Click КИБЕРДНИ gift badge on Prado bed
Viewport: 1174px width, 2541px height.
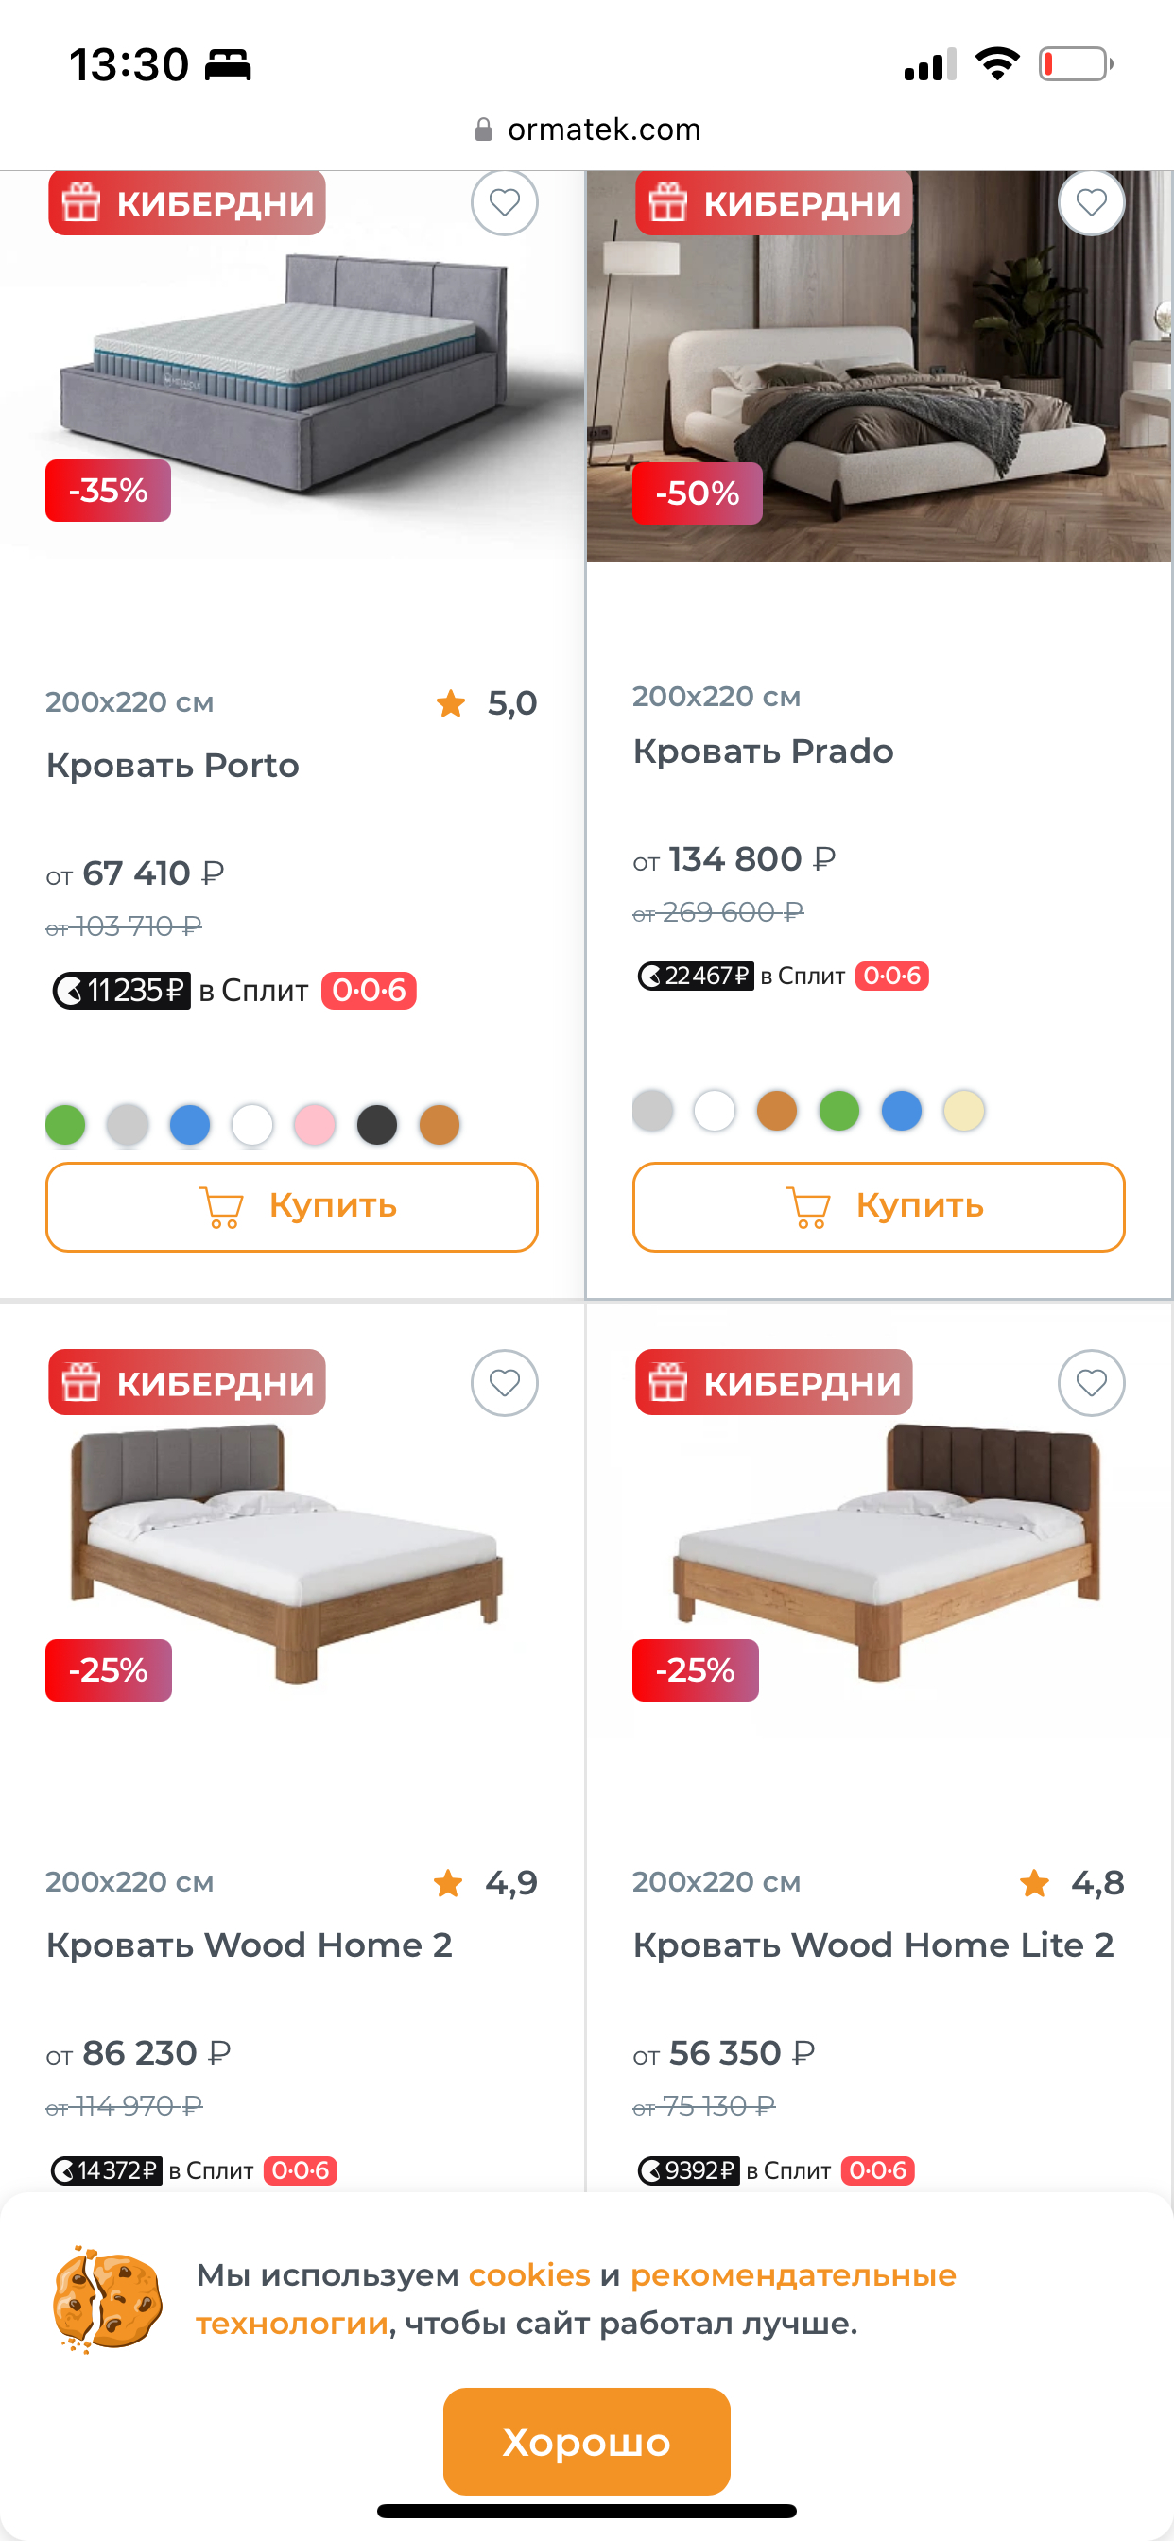point(774,203)
